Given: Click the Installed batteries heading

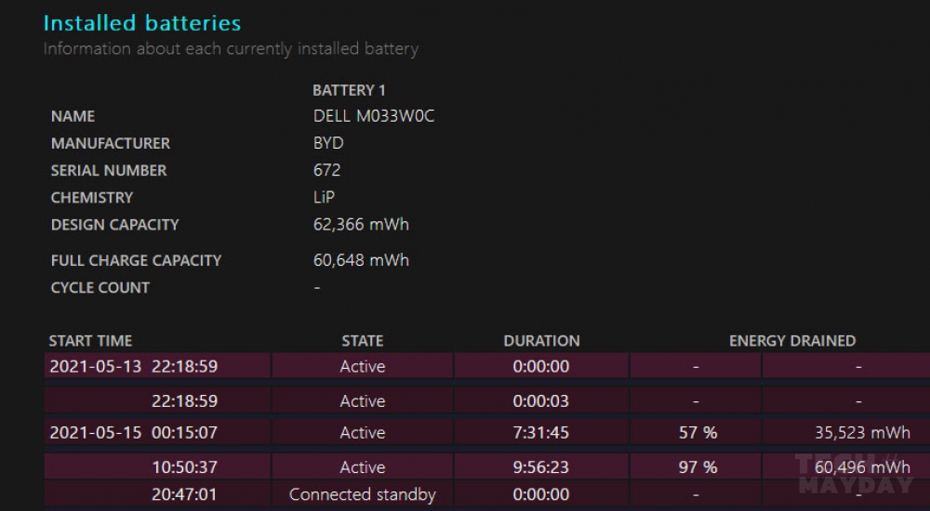Looking at the screenshot, I should [x=142, y=23].
